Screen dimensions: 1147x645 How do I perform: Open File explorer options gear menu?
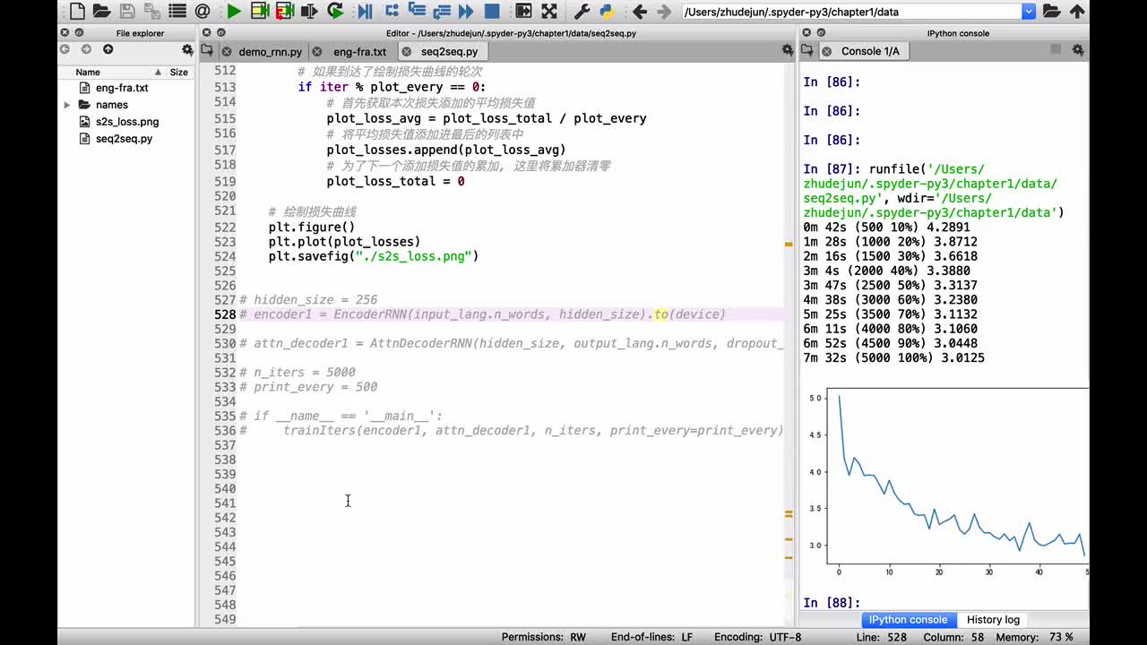coord(187,50)
